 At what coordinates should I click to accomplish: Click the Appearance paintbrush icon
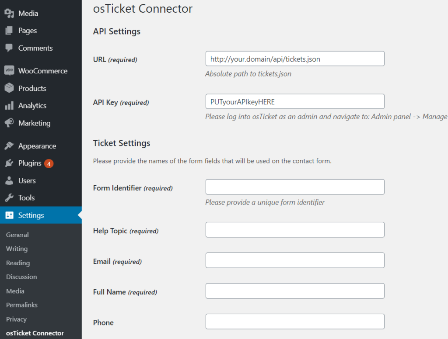(x=9, y=146)
